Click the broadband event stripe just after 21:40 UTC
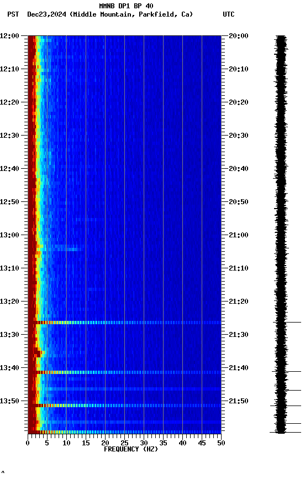 (x=124, y=372)
